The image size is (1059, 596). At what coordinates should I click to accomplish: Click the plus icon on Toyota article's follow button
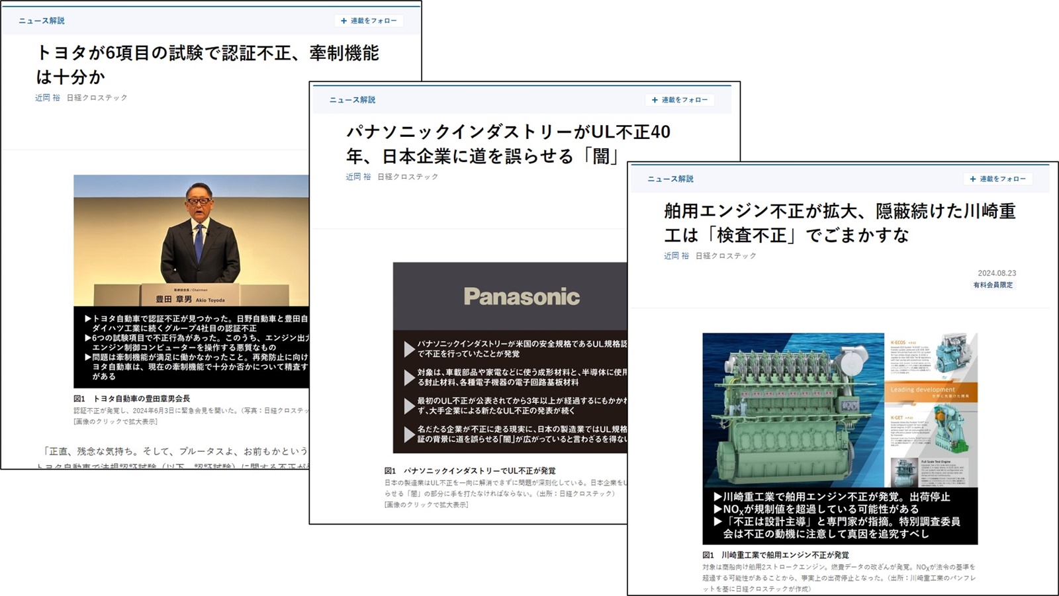(344, 21)
